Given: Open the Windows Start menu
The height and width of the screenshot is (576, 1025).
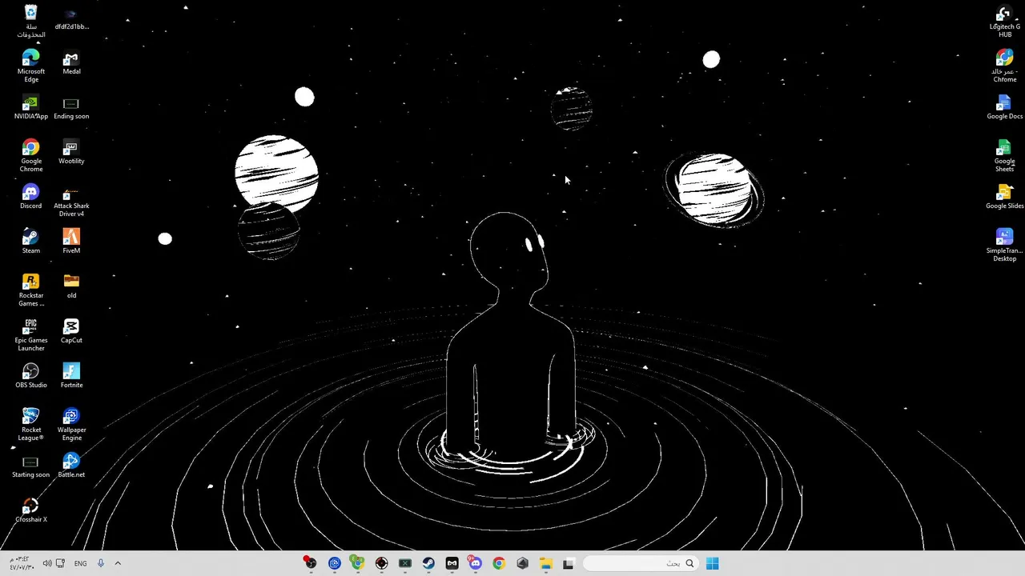Looking at the screenshot, I should click(x=712, y=563).
